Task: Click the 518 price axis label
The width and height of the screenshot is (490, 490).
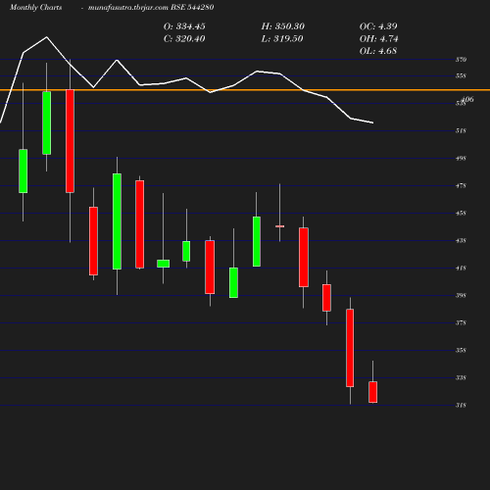Action: (461, 130)
